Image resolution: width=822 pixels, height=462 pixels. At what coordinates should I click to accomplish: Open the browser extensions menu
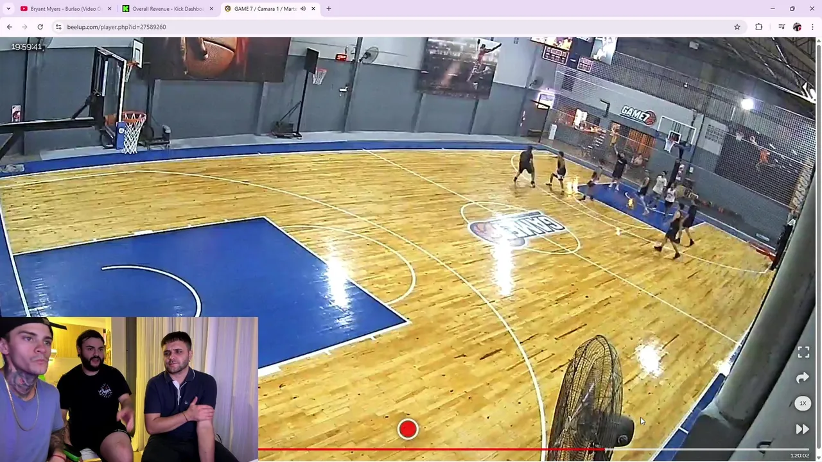pyautogui.click(x=759, y=27)
